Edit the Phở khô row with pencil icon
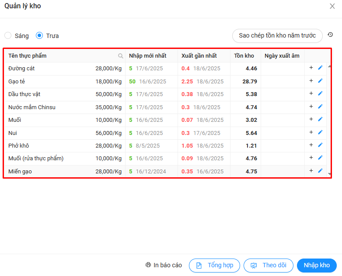Viewport: 342px width, 276px height. (320, 145)
